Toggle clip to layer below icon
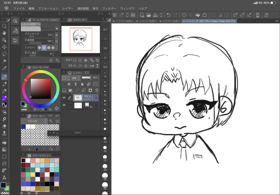The image size is (280, 195). point(69,84)
